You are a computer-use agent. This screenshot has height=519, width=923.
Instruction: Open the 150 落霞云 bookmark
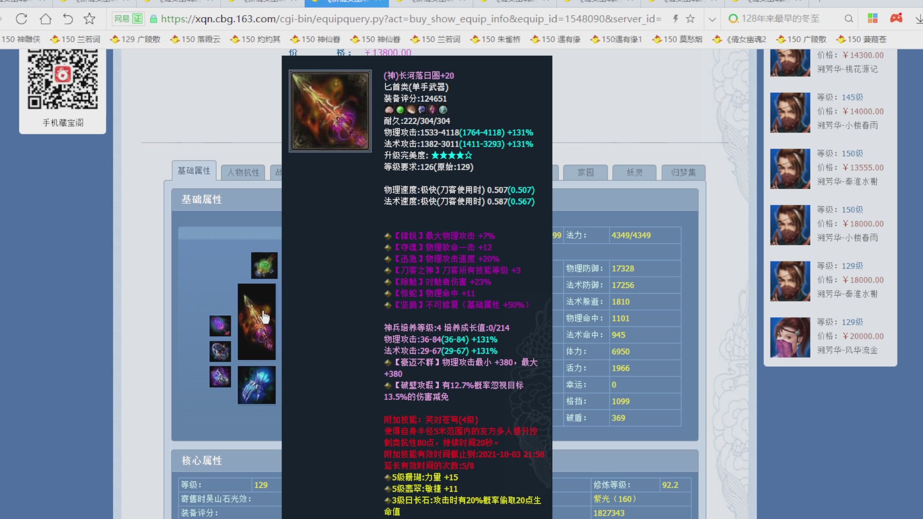point(195,39)
